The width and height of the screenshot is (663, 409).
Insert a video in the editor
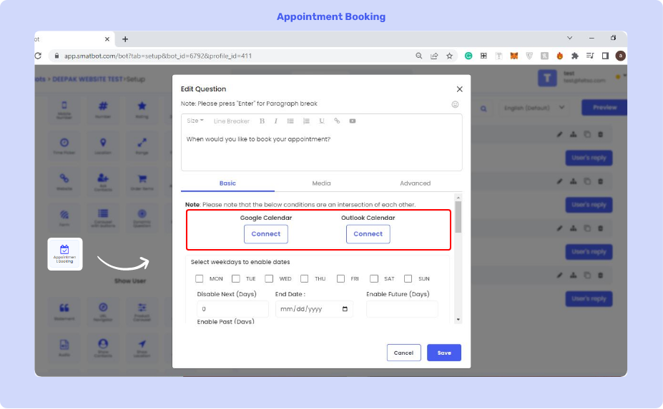pos(352,121)
